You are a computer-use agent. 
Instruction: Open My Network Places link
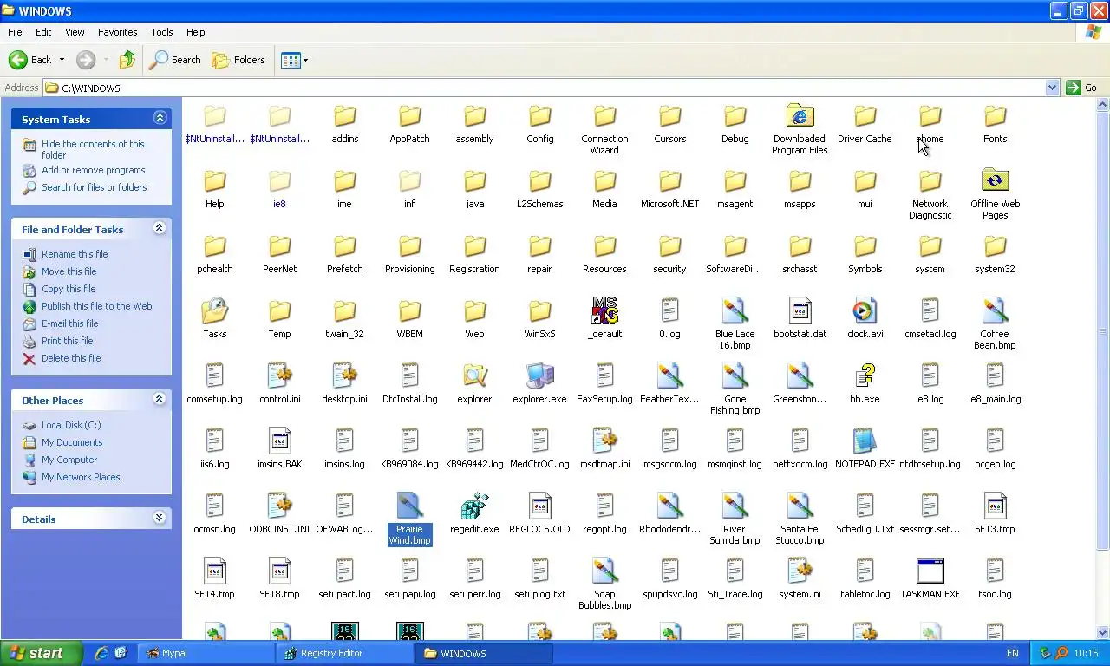(81, 477)
